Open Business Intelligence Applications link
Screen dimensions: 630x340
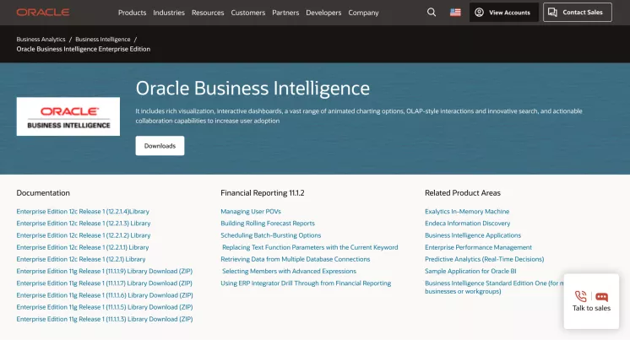[x=473, y=235]
